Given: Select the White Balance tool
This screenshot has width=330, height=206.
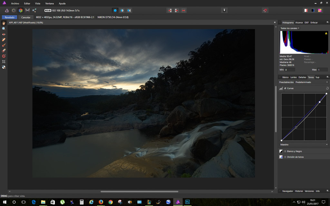Looking at the screenshot, I should coord(4,67).
